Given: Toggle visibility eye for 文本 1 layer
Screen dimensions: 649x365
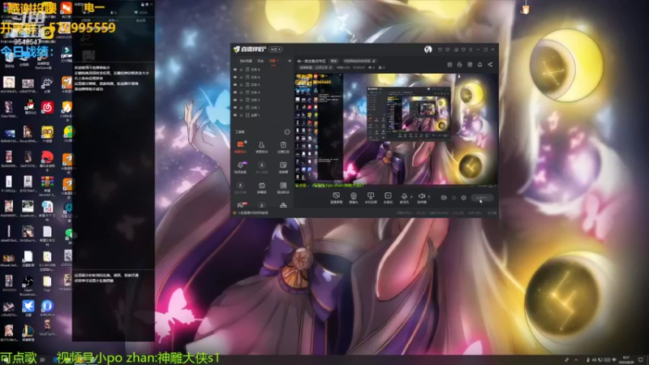Looking at the screenshot, I should click(x=235, y=108).
